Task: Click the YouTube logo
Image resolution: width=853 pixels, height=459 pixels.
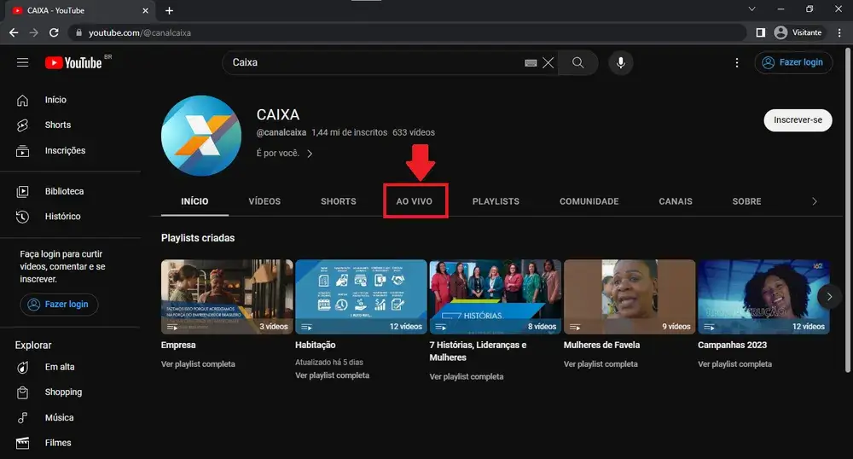Action: click(x=74, y=62)
